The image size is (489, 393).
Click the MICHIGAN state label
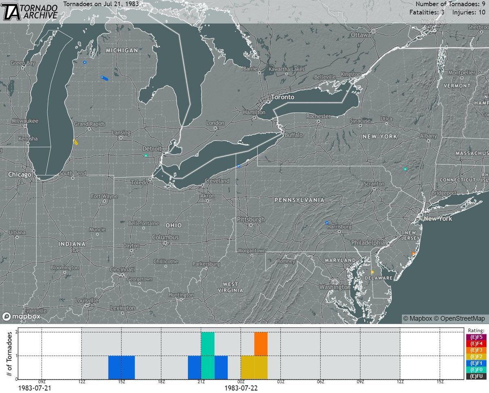(121, 50)
